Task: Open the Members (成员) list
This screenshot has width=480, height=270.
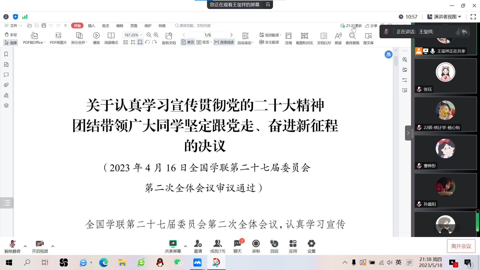Action: pos(217,243)
